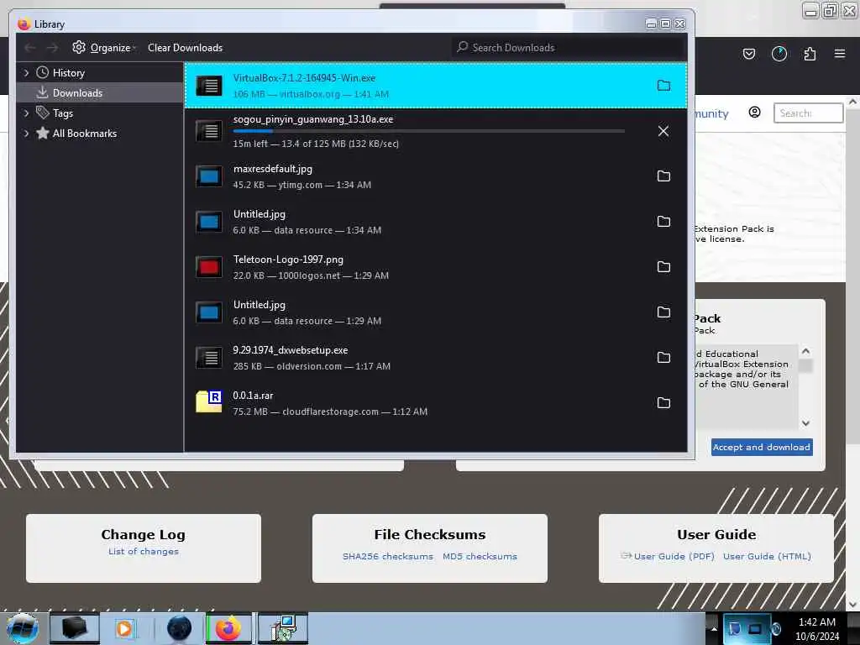This screenshot has width=860, height=645.
Task: Click the sogou_pinyin exe file icon
Action: click(x=209, y=131)
